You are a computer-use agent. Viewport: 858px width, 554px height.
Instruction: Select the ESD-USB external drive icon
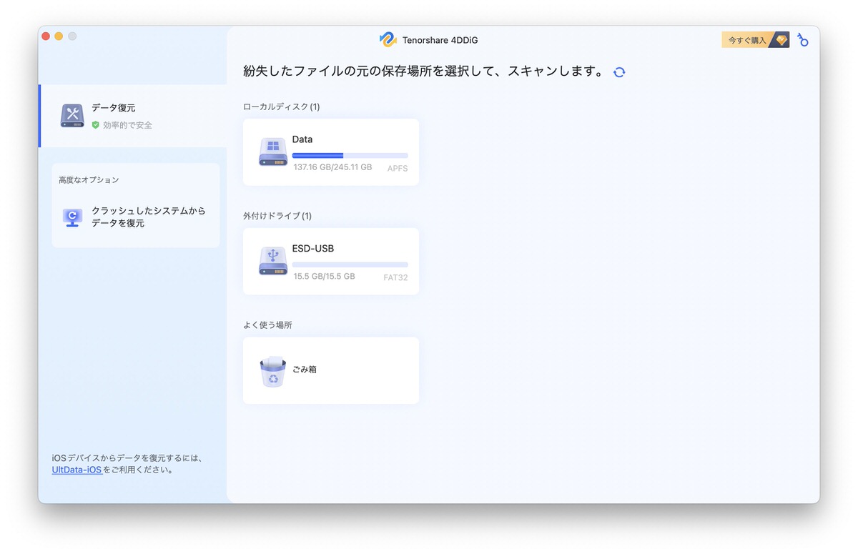pyautogui.click(x=272, y=261)
